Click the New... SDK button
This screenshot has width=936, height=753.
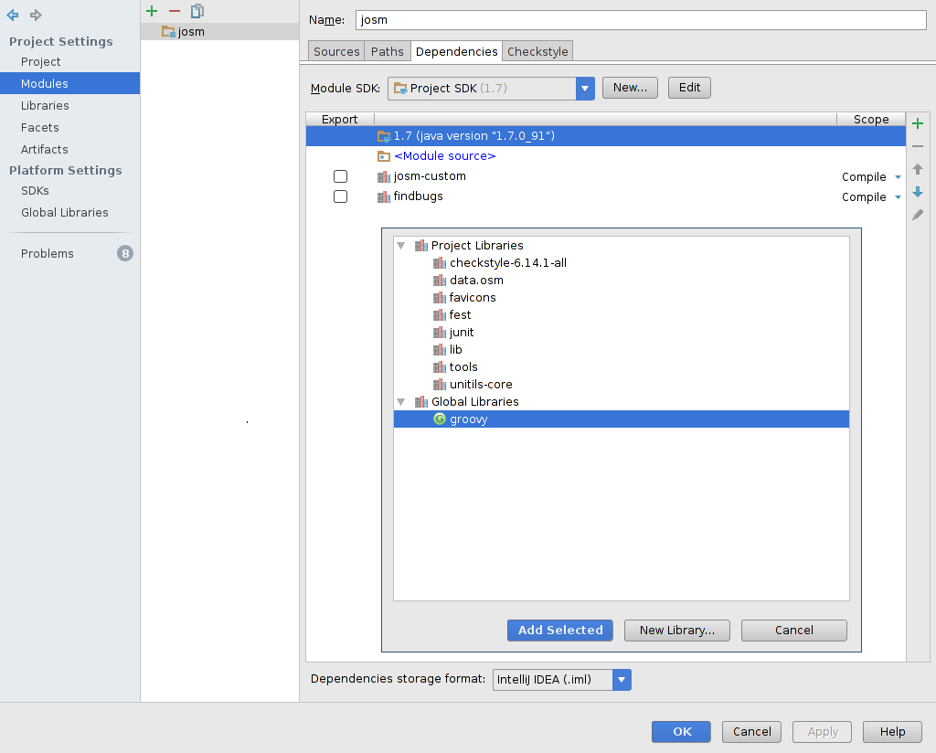[x=630, y=88]
